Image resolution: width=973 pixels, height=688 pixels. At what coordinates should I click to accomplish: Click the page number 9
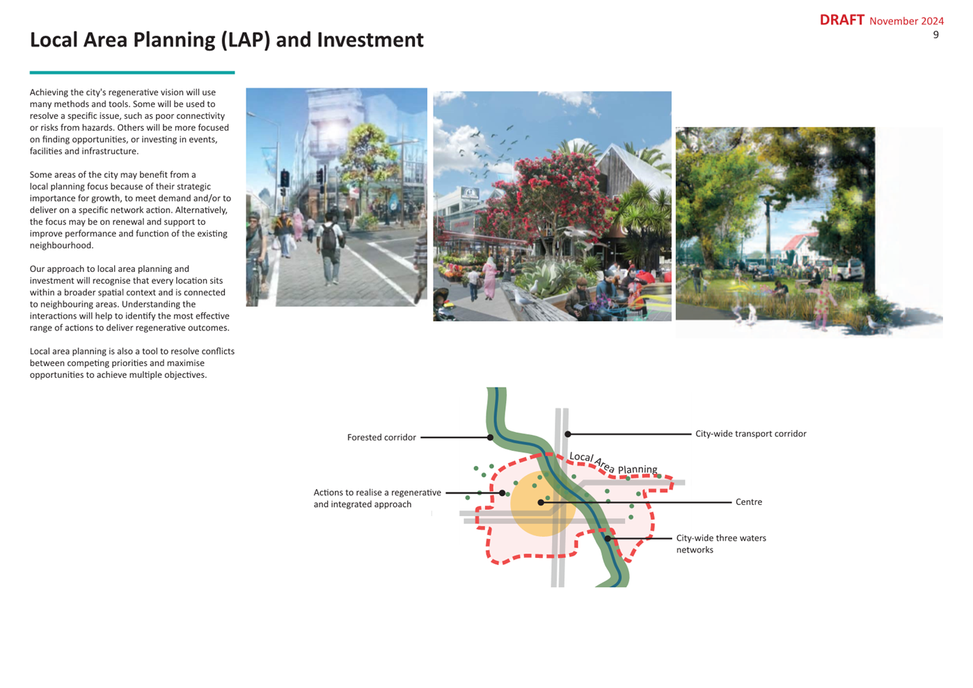tap(935, 35)
